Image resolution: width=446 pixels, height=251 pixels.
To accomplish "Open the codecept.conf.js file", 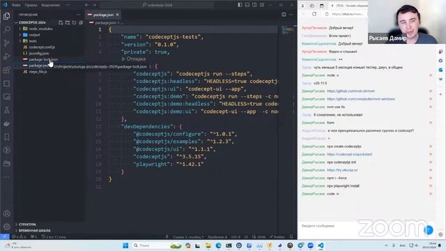I will click(x=42, y=47).
